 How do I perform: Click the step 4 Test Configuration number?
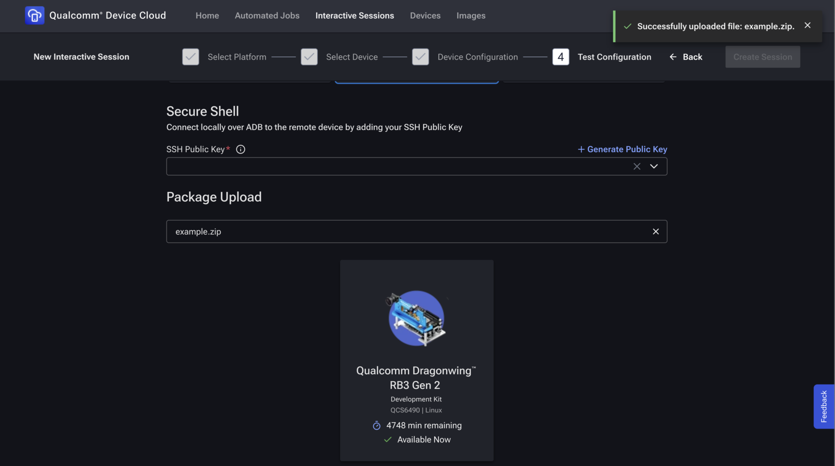(560, 57)
